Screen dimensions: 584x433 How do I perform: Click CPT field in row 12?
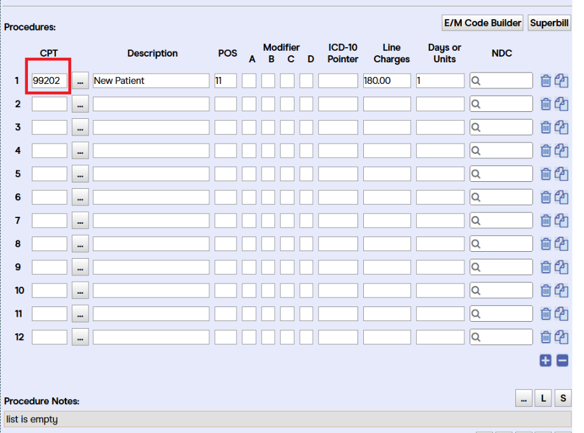(x=49, y=338)
